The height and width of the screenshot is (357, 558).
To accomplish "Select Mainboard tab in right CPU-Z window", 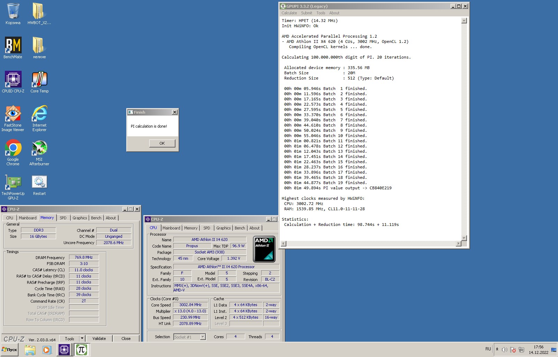I will click(x=171, y=228).
